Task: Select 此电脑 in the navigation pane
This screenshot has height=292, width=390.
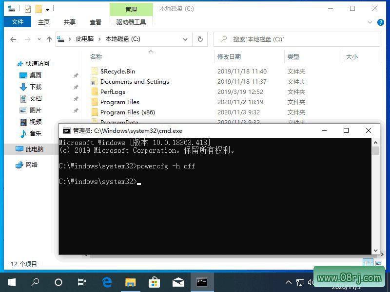Action: pyautogui.click(x=34, y=149)
